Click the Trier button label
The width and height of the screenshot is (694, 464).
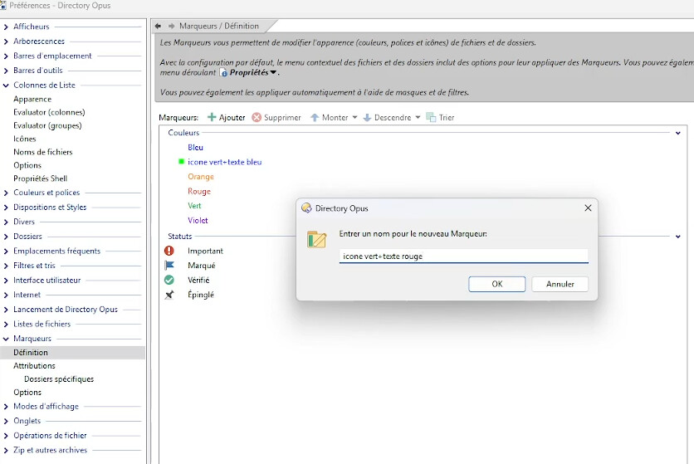447,117
